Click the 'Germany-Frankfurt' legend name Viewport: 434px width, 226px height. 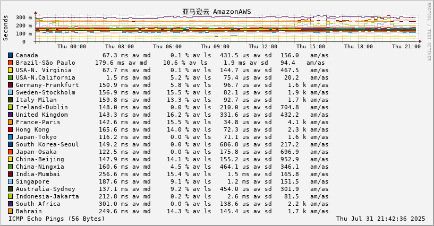pos(47,85)
